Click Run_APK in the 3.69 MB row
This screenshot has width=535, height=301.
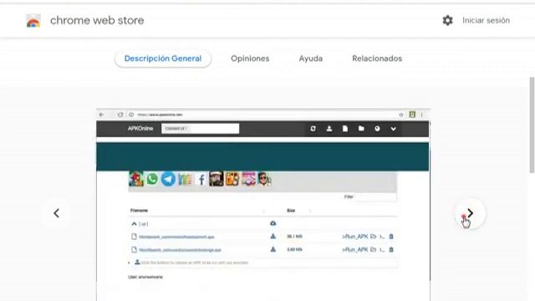(x=355, y=250)
